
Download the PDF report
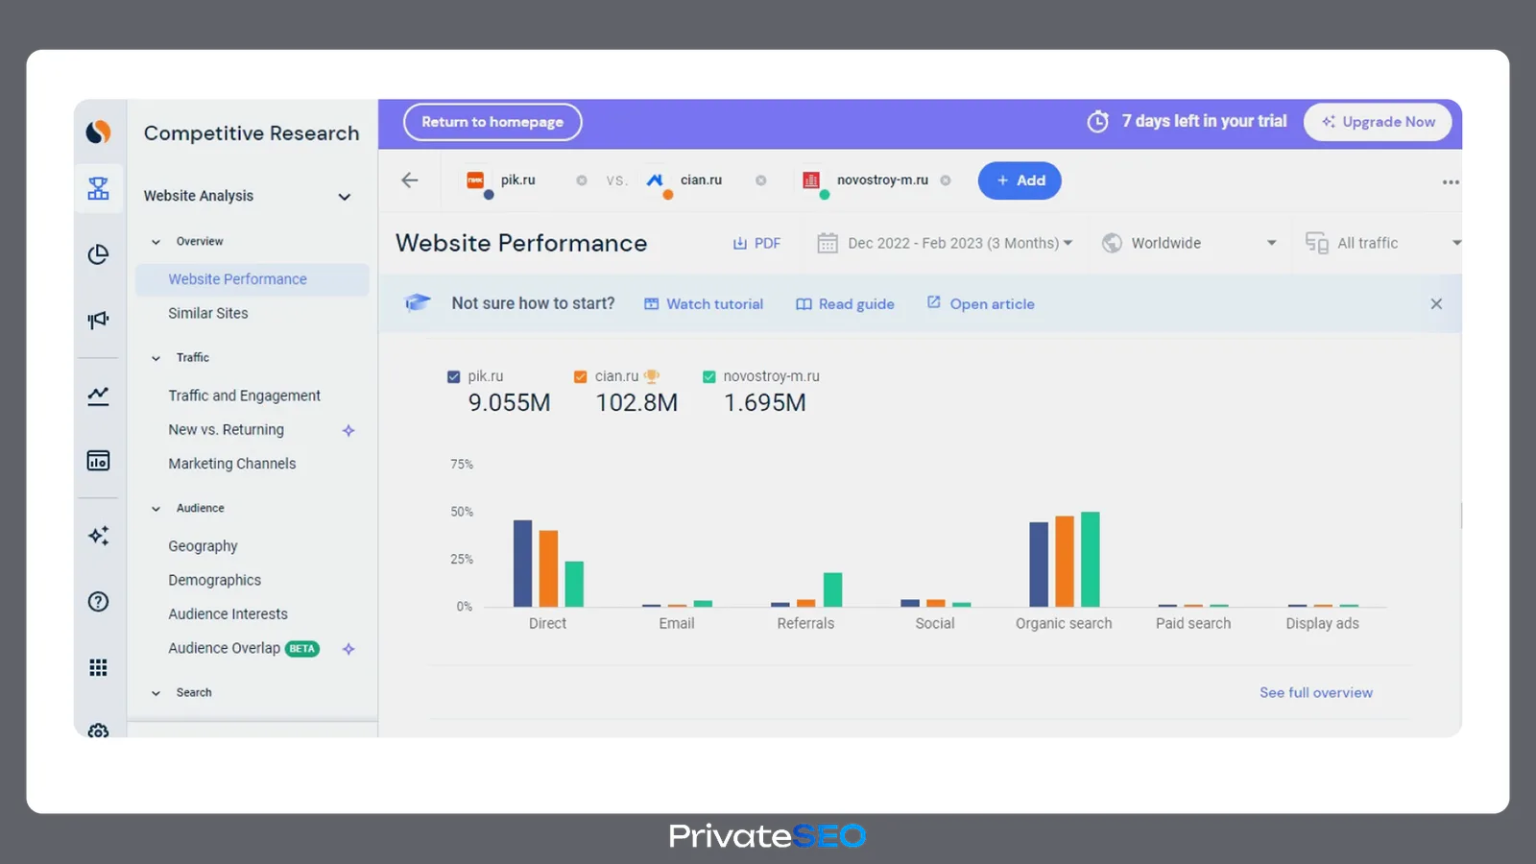[x=756, y=243]
